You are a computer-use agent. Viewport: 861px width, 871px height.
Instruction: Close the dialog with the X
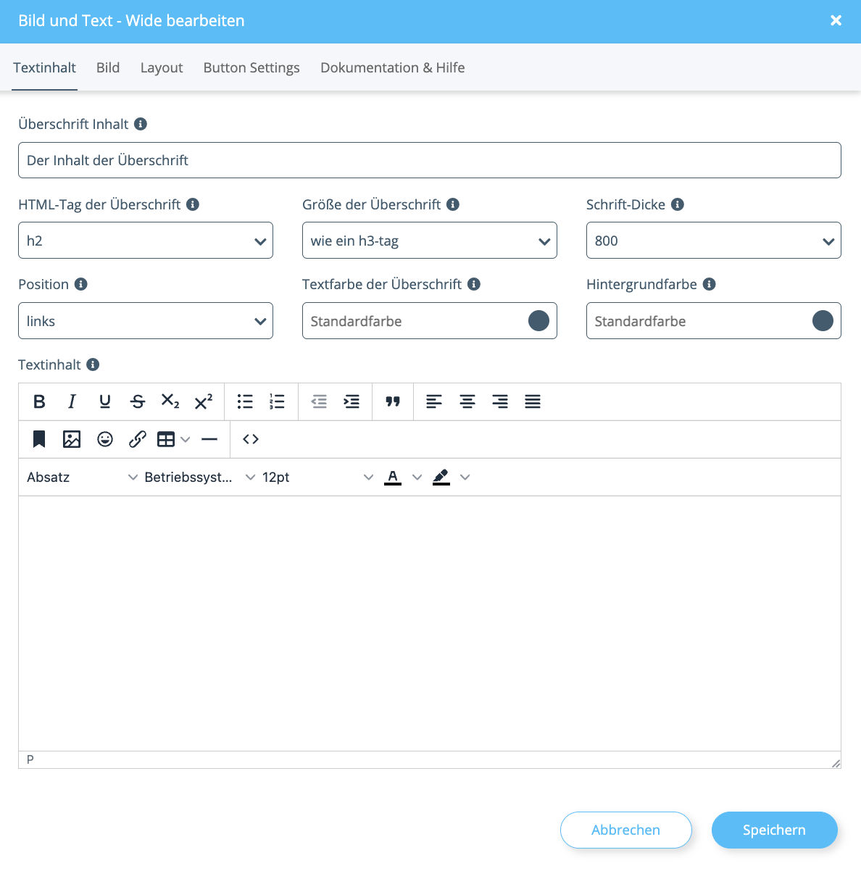836,20
